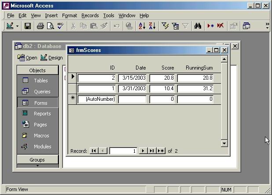The image size is (272, 195).
Task: Open the Help menu
Action: 144,15
